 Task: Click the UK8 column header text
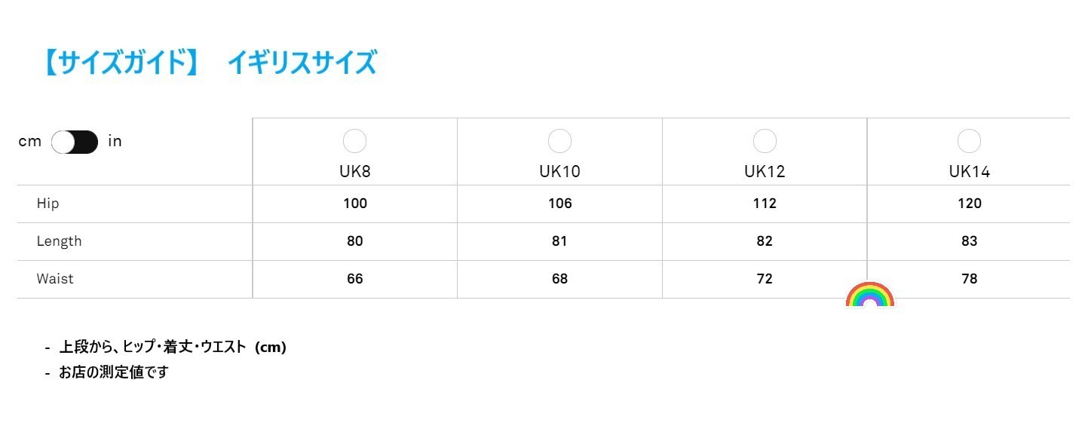tap(354, 172)
